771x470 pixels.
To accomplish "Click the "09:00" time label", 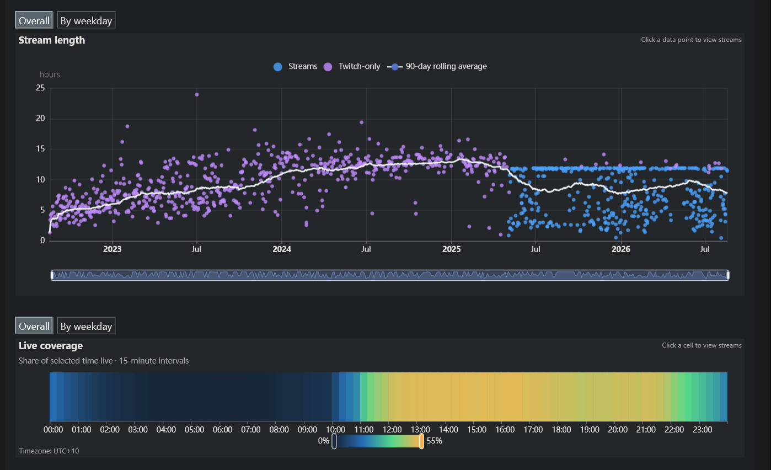I will pos(308,430).
